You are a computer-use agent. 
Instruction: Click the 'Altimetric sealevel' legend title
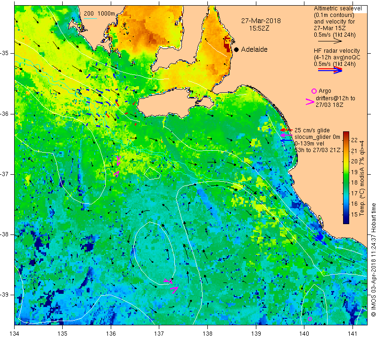pyautogui.click(x=337, y=8)
